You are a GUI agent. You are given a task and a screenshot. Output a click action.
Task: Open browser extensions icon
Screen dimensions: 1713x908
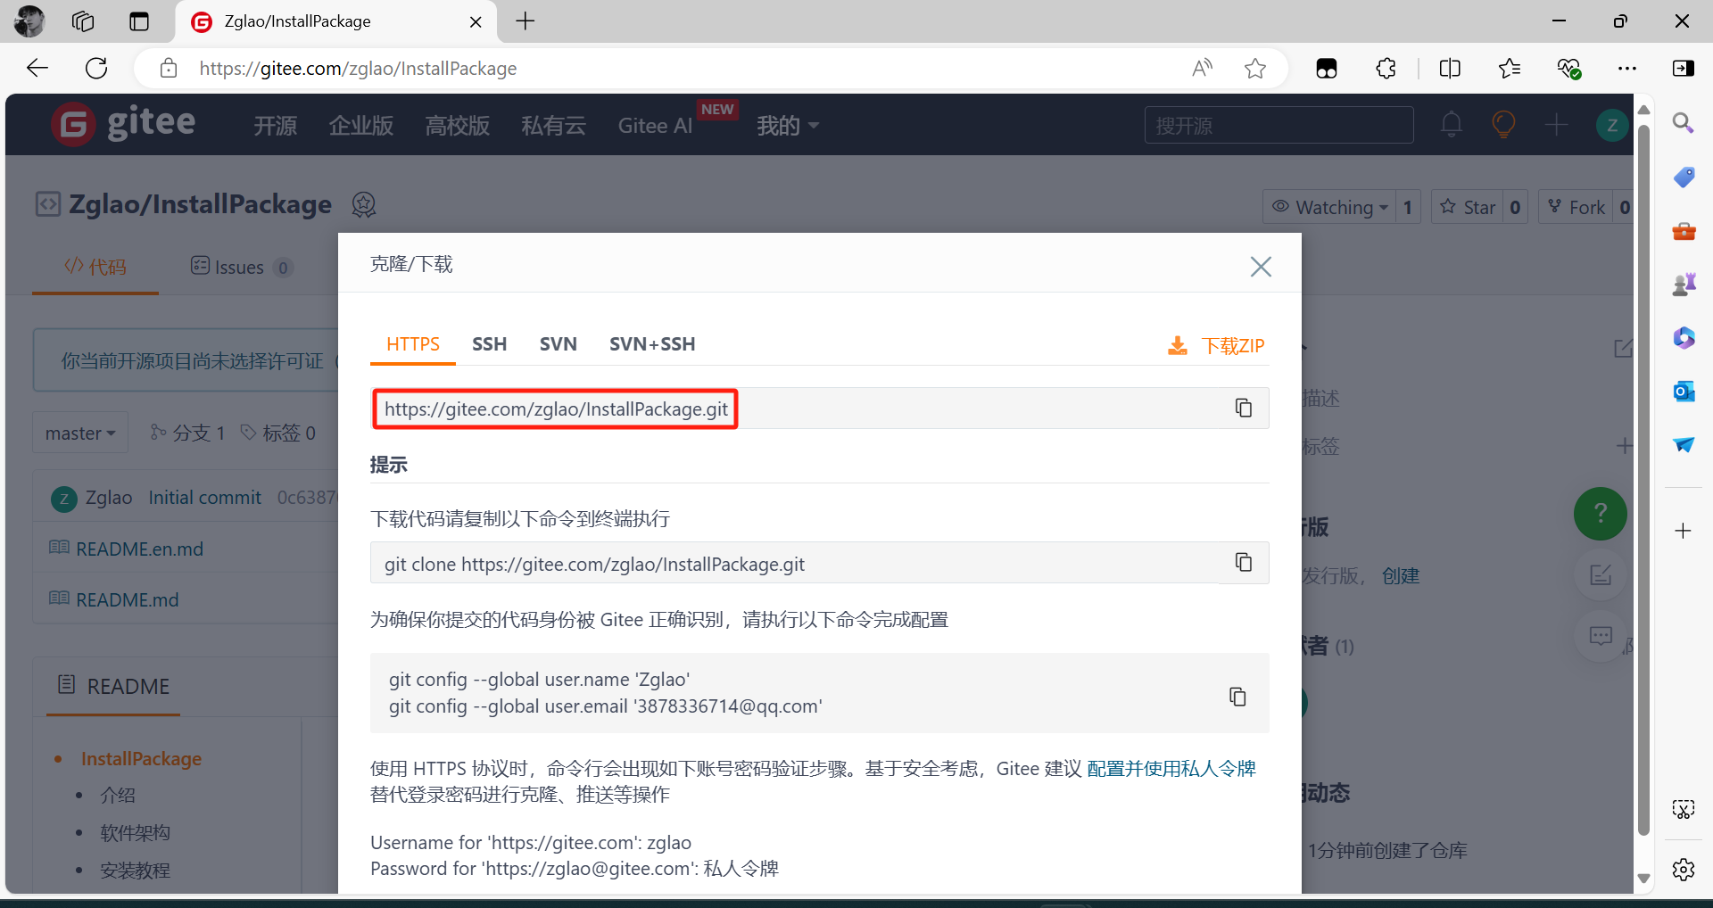[x=1386, y=69]
